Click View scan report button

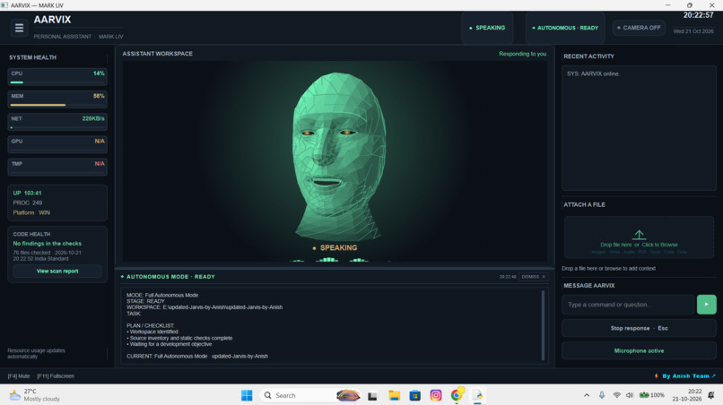pyautogui.click(x=57, y=271)
